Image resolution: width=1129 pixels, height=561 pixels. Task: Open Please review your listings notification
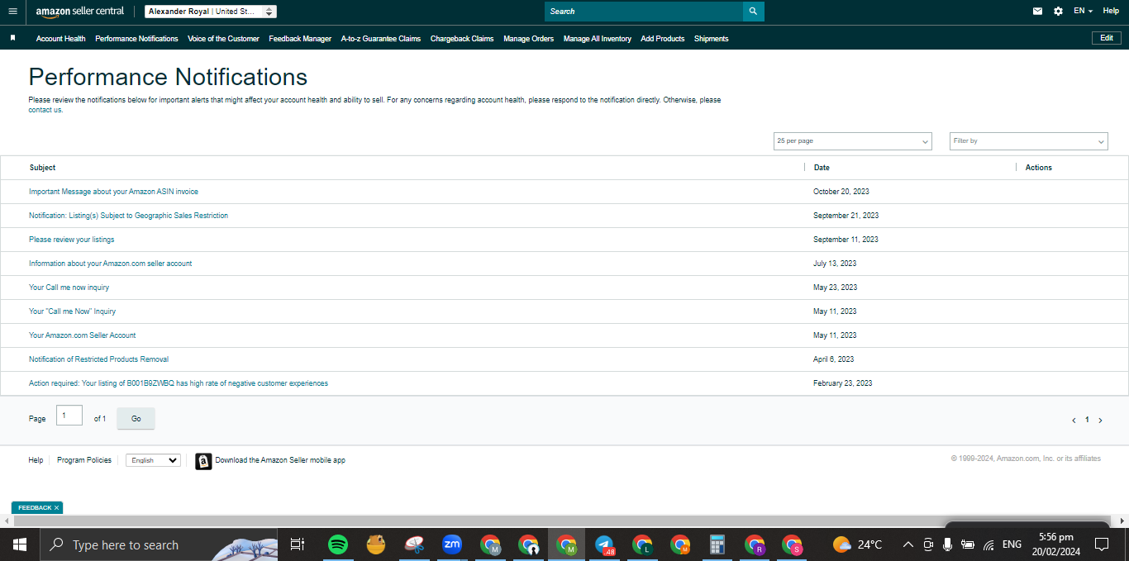click(71, 240)
